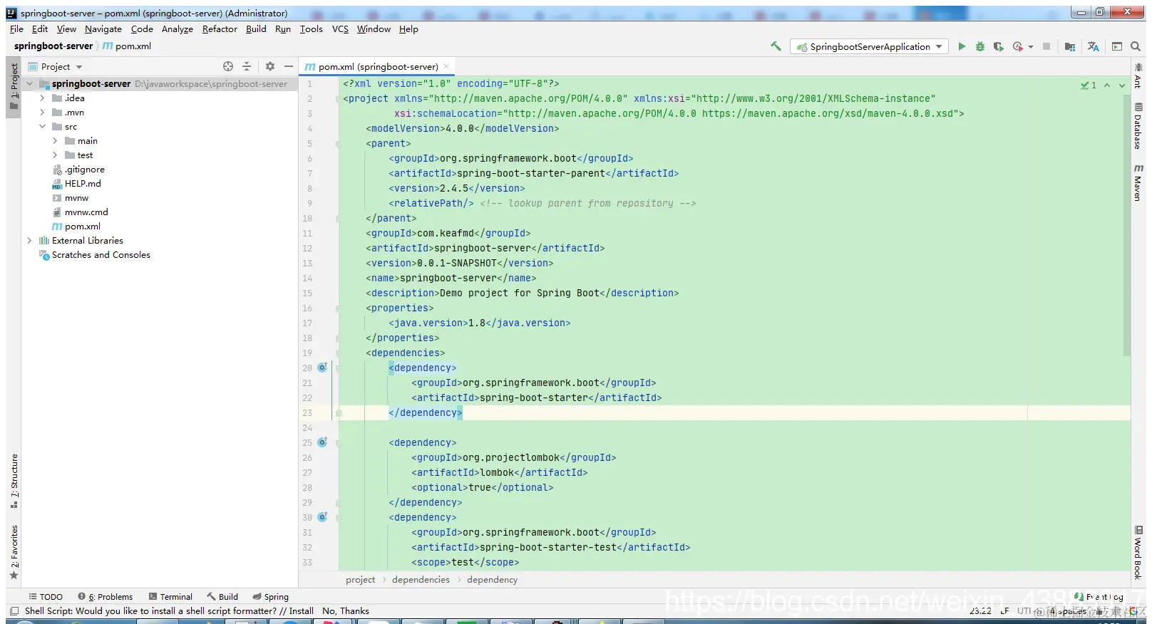This screenshot has width=1152, height=624.
Task: Click the inspection checkmark indicator
Action: [x=1089, y=85]
